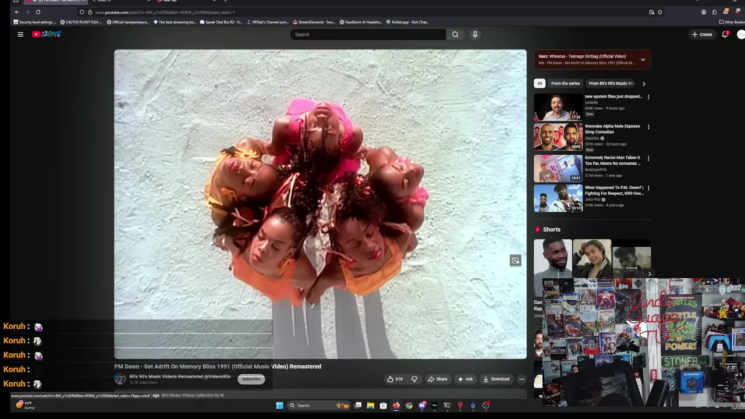Open the StreamElements bookmark
This screenshot has width=745, height=419.
(x=314, y=22)
